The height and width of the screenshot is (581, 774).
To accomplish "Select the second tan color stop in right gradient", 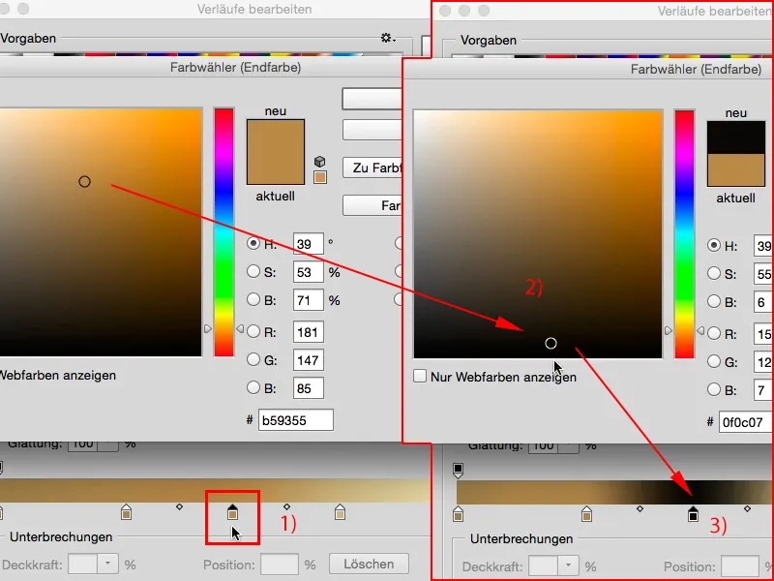I will coord(586,514).
